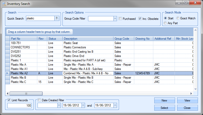
Task: Open the Date Created Filter type dropdown
Action: tap(59, 105)
